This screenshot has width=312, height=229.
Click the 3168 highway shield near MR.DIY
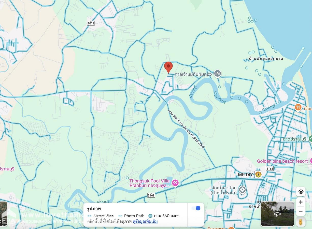pyautogui.click(x=270, y=168)
